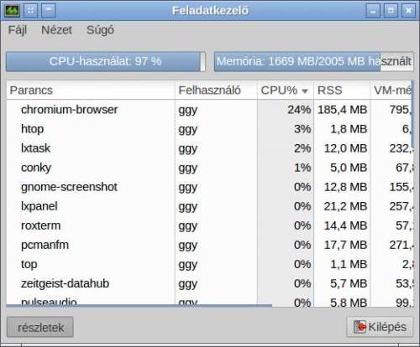The width and height of the screenshot is (420, 347).
Task: Click the horizontal scrollbar under the list
Action: coord(139,306)
